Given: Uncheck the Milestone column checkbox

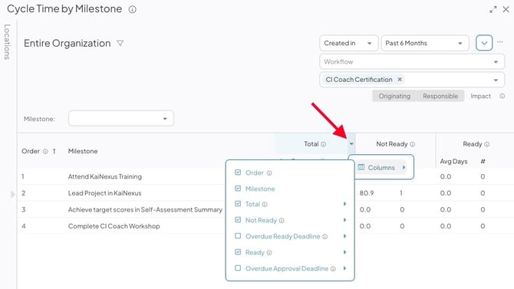Looking at the screenshot, I should (x=238, y=189).
